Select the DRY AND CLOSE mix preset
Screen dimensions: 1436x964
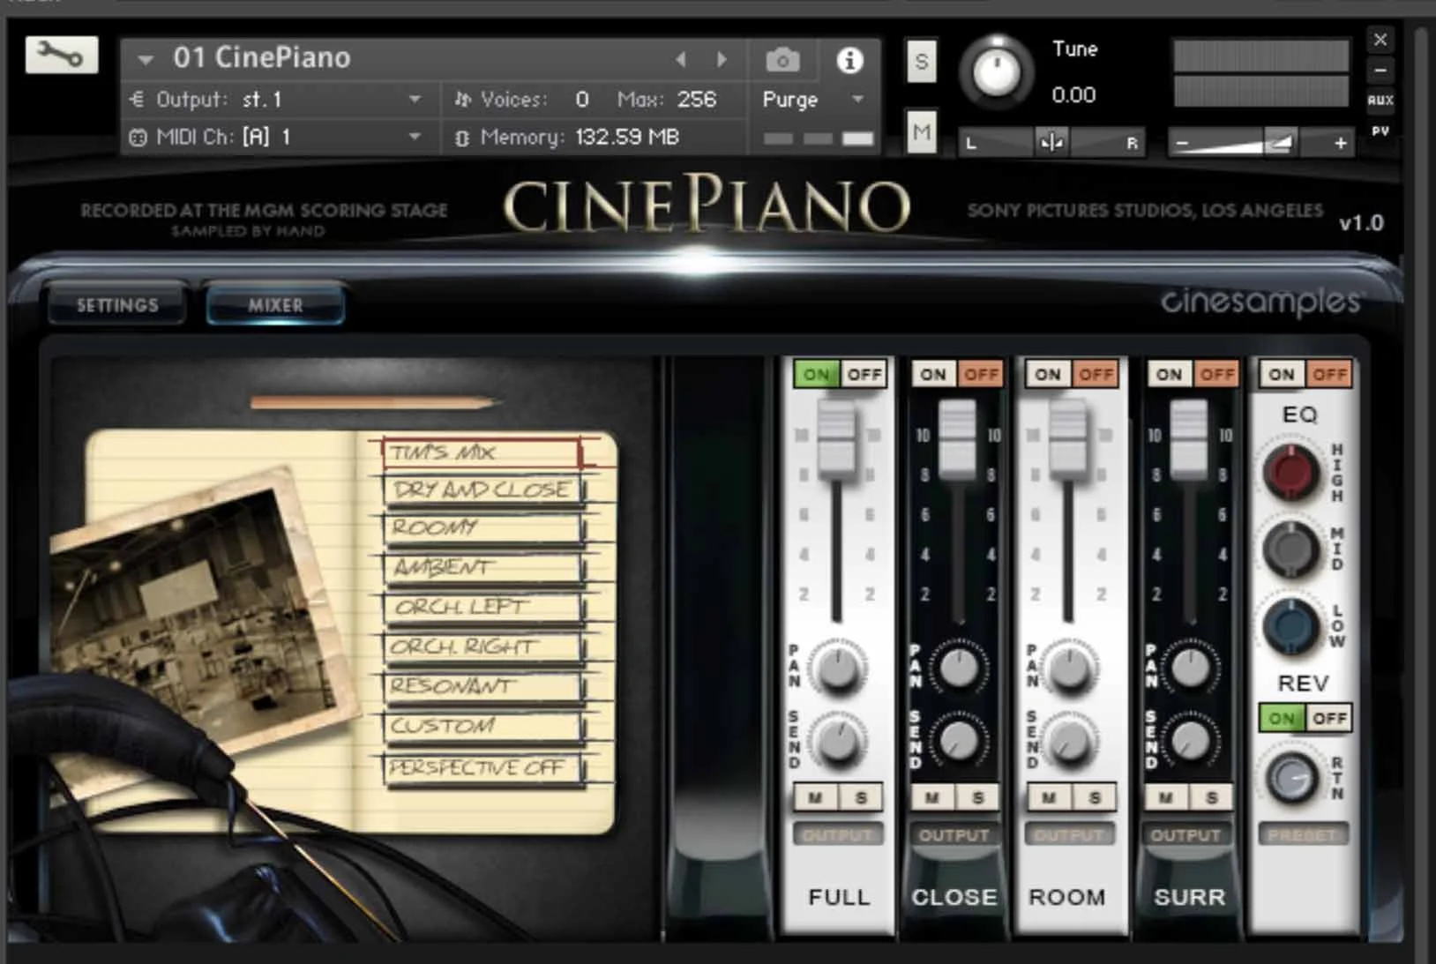[481, 489]
